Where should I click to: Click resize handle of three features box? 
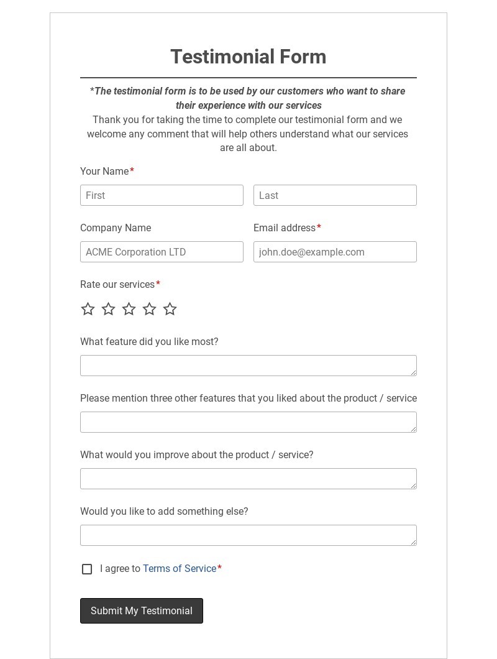(x=413, y=429)
